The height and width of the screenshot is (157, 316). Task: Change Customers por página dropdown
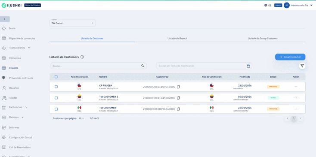[81, 118]
